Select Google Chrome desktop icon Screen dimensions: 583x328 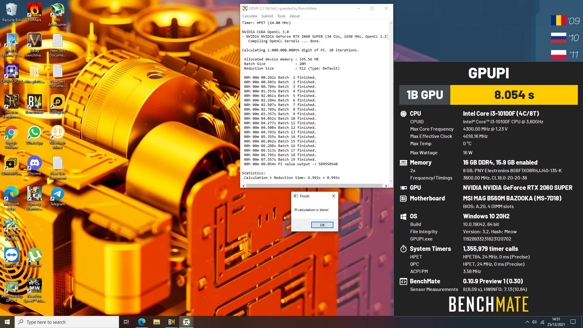coord(12,137)
